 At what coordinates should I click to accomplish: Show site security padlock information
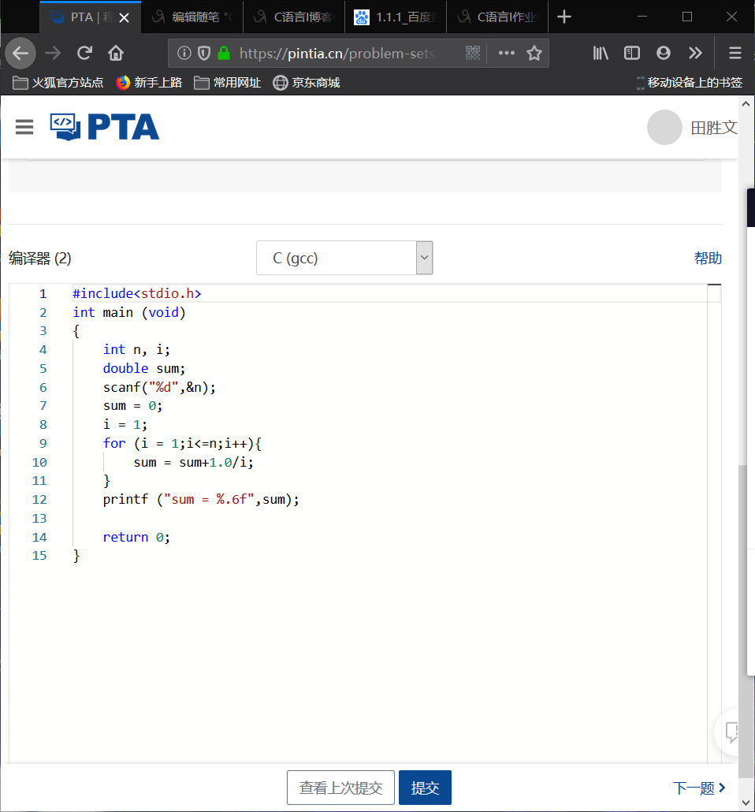coord(224,53)
